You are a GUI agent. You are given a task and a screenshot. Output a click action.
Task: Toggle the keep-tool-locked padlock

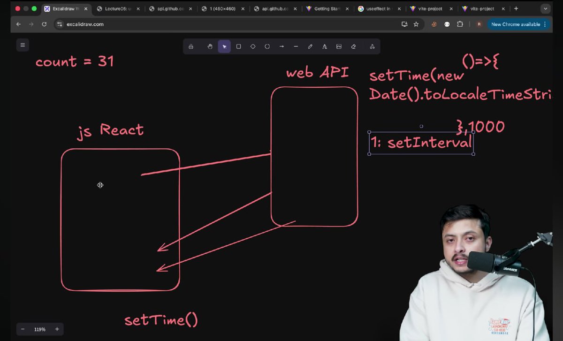[x=190, y=46]
